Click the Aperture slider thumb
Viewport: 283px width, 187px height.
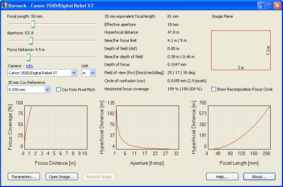(x=31, y=41)
